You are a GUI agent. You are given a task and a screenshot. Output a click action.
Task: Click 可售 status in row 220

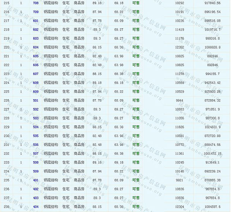(x=136, y=47)
